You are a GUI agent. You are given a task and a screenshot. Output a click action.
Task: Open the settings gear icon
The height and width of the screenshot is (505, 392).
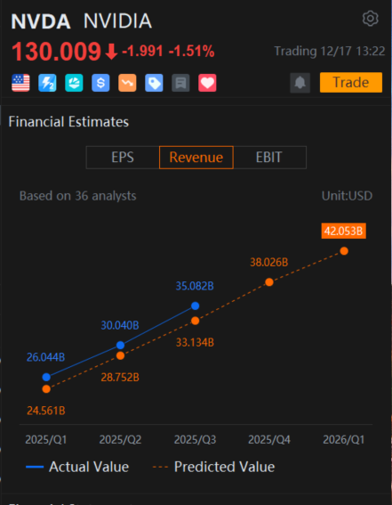point(370,19)
